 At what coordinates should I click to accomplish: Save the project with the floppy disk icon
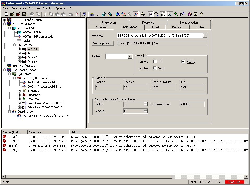[x=24, y=14]
